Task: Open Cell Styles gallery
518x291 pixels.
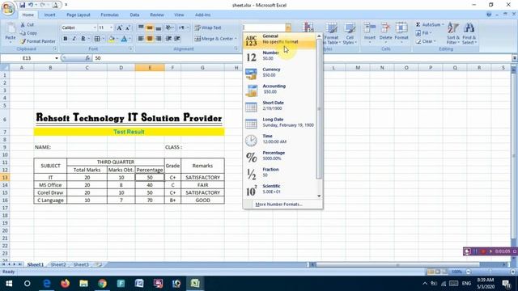Action: (x=350, y=33)
